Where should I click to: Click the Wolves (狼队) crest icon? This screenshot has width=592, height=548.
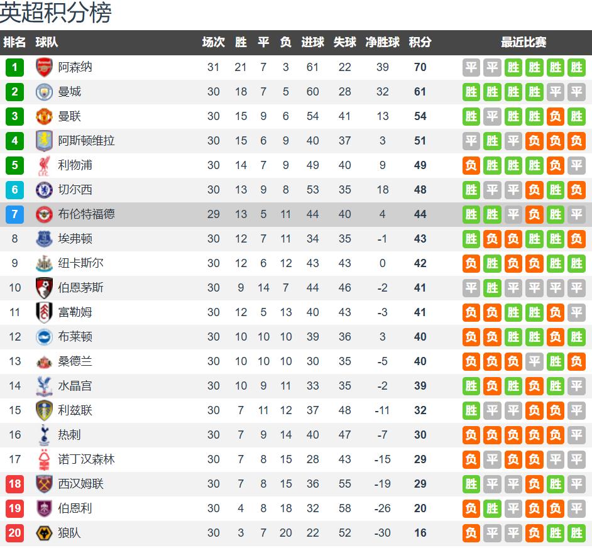point(44,533)
